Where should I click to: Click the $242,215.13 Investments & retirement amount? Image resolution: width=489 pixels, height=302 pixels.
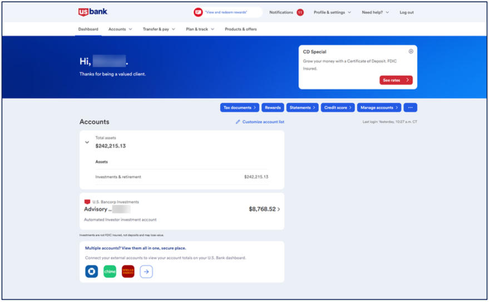[256, 177]
